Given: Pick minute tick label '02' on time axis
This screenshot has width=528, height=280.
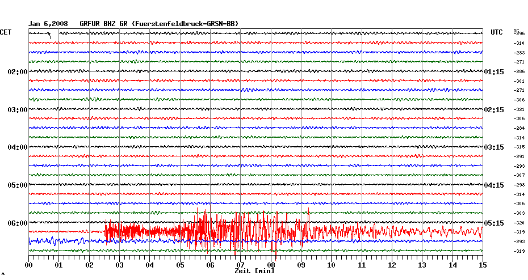Looking at the screenshot, I should coord(89,265).
